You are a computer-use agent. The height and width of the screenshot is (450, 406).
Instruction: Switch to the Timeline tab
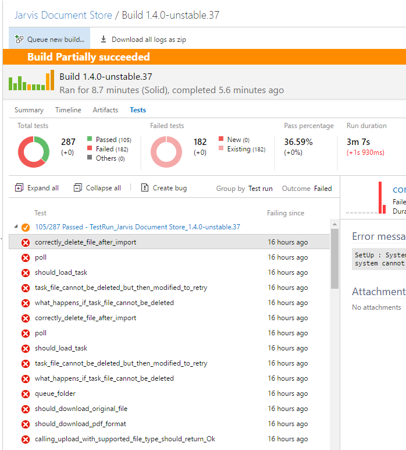click(68, 110)
